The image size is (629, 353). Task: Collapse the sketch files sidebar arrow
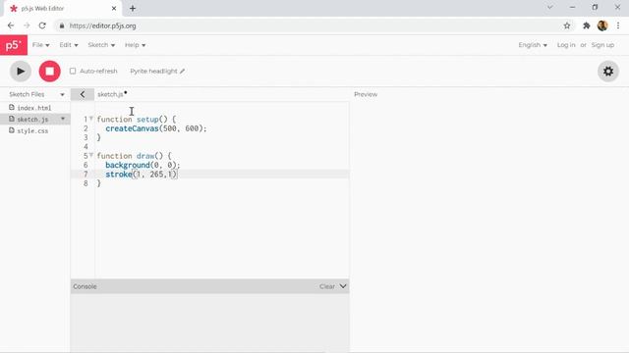point(83,94)
